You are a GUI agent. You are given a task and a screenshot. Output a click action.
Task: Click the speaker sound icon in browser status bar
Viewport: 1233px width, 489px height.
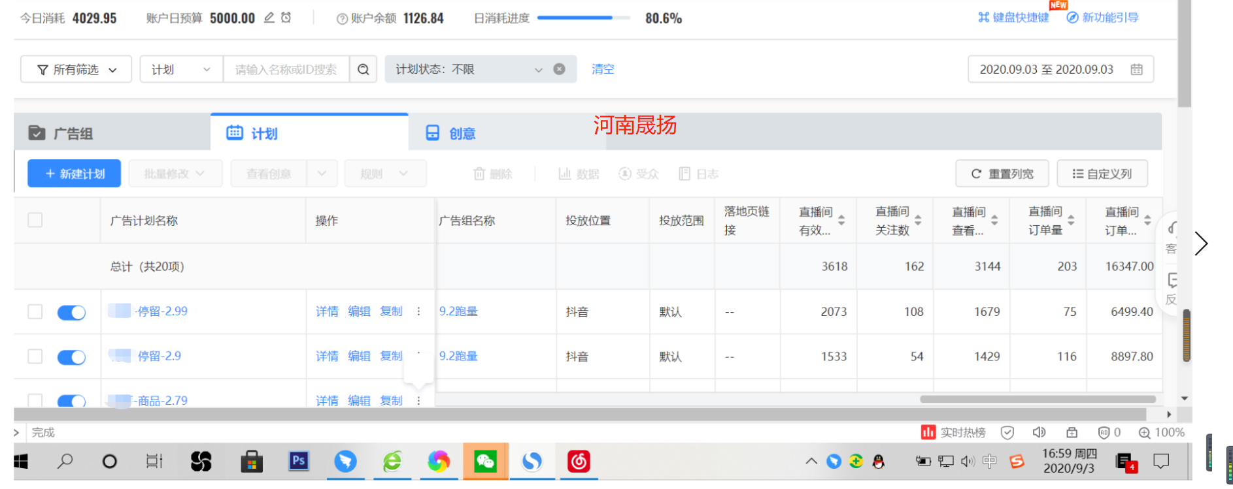tap(1039, 432)
